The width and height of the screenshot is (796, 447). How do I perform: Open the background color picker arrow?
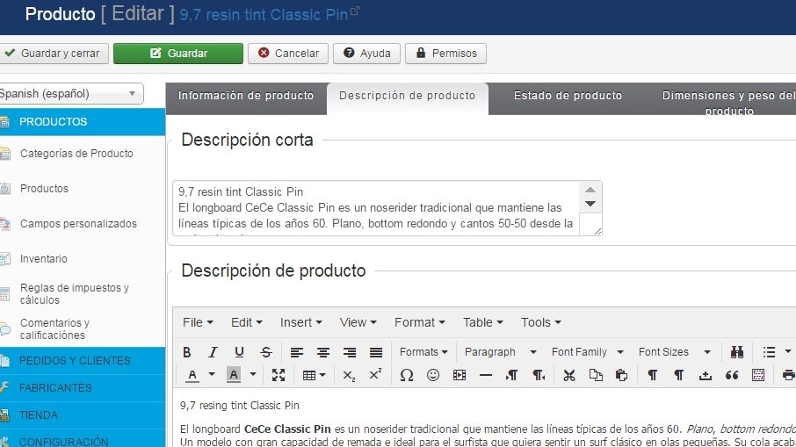pyautogui.click(x=253, y=375)
